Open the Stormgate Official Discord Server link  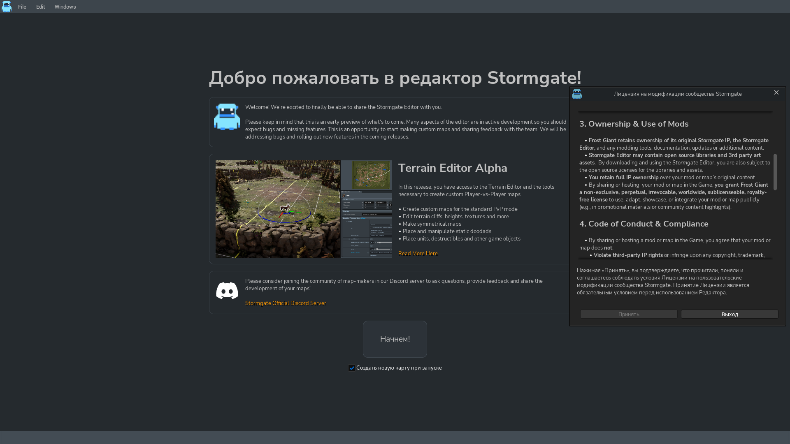[286, 303]
